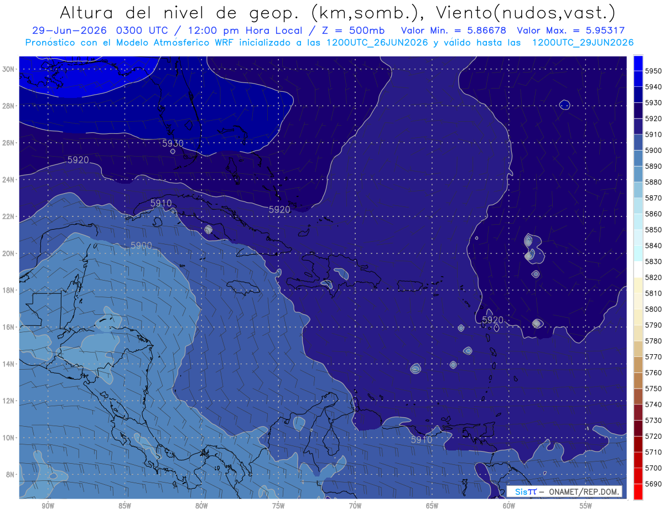
Task: Click the red swatch between 5700 and 5690
Action: (638, 476)
